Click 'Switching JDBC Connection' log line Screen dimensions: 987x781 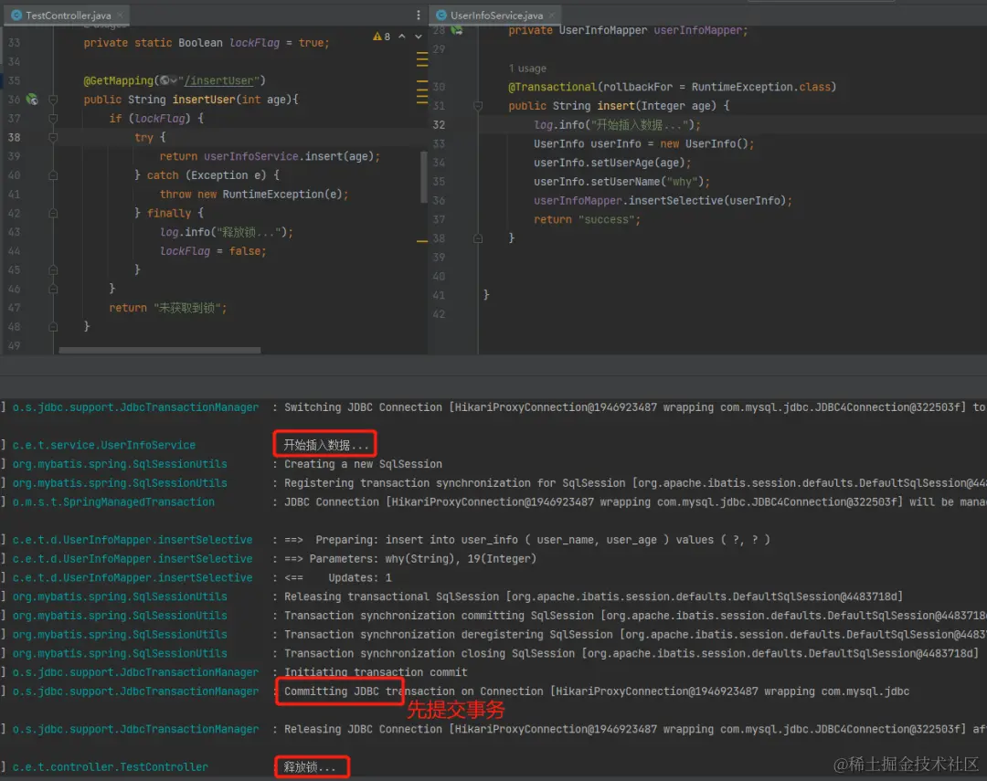[634, 407]
